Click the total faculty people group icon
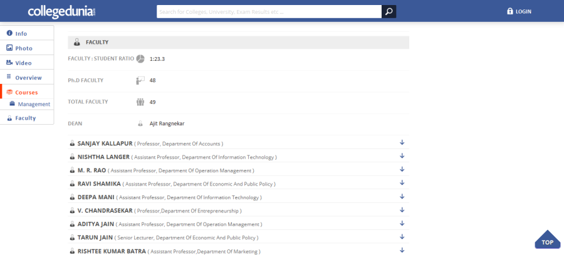This screenshot has height=255, width=564. pos(140,101)
